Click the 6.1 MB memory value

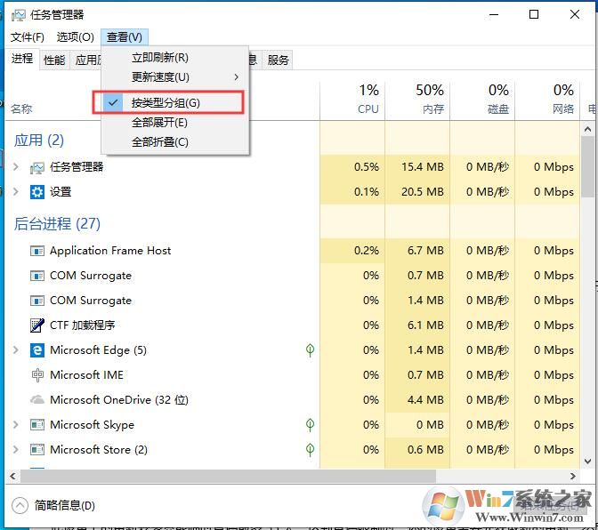[425, 325]
